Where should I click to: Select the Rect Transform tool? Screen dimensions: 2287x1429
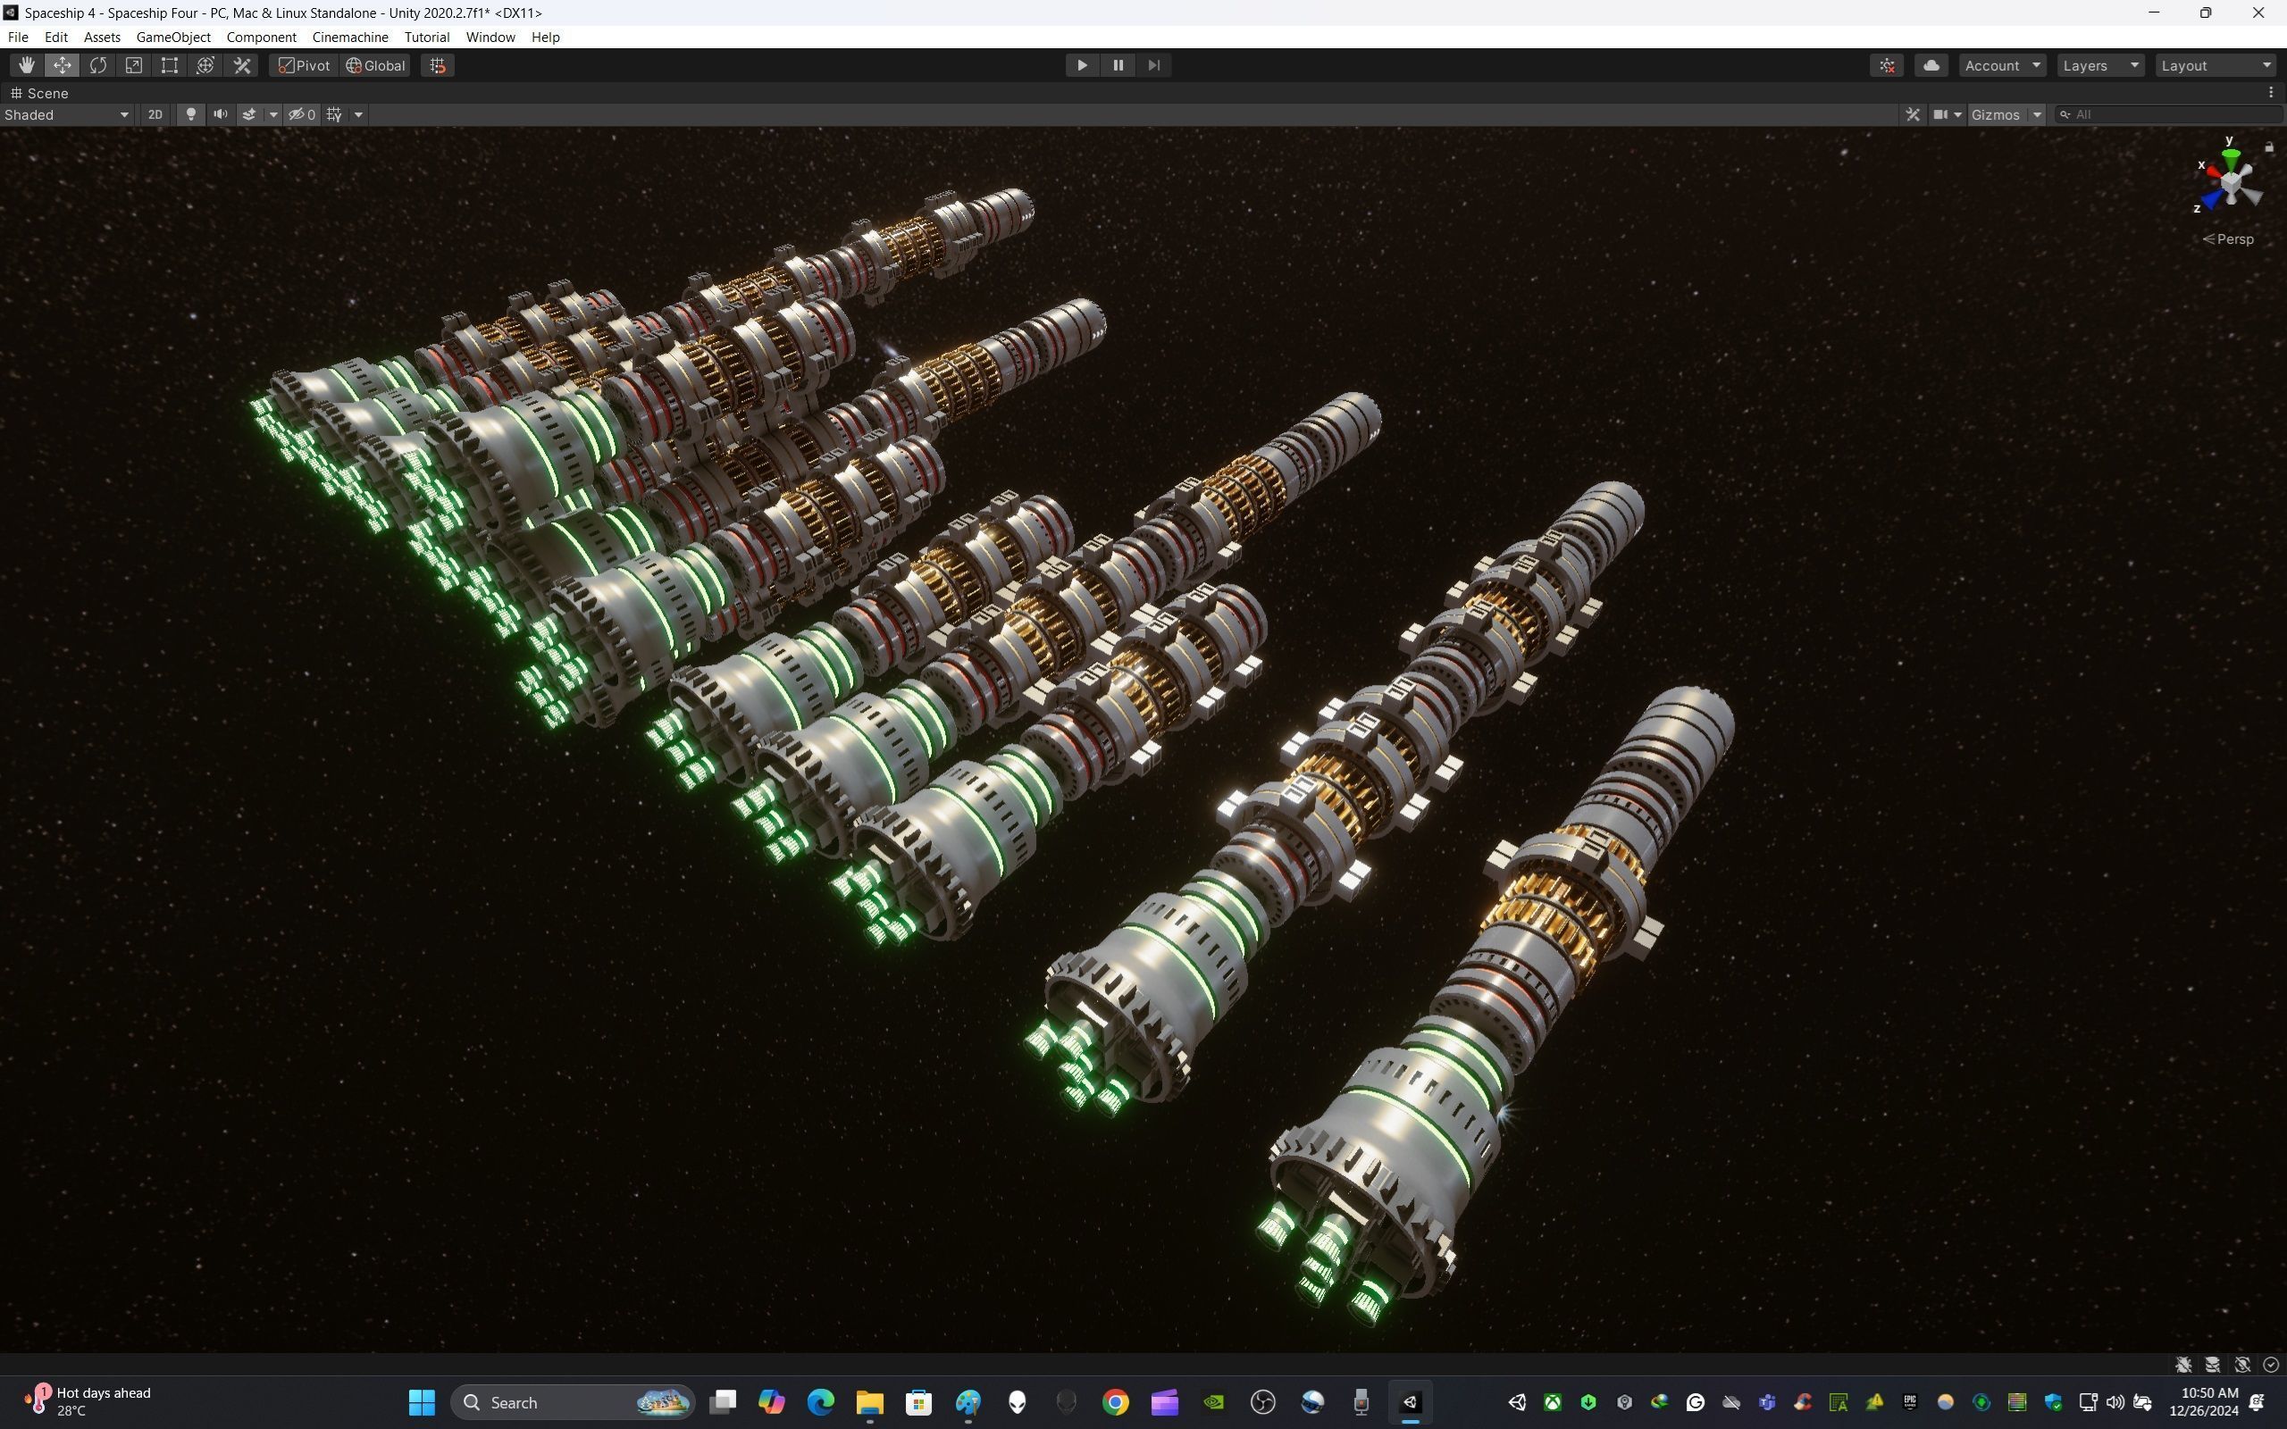click(170, 65)
